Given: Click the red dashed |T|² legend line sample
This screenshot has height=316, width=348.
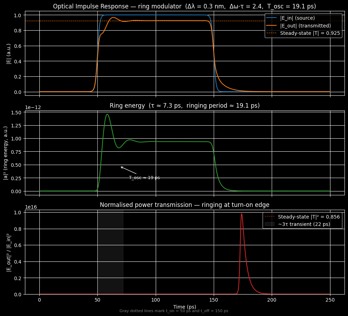Looking at the screenshot, I should click(271, 216).
